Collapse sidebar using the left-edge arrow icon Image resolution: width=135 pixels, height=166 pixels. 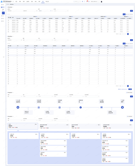pos(4,57)
